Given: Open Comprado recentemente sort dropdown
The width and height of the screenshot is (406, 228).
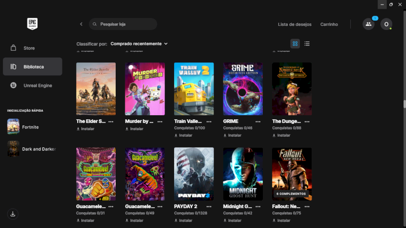Looking at the screenshot, I should 139,44.
